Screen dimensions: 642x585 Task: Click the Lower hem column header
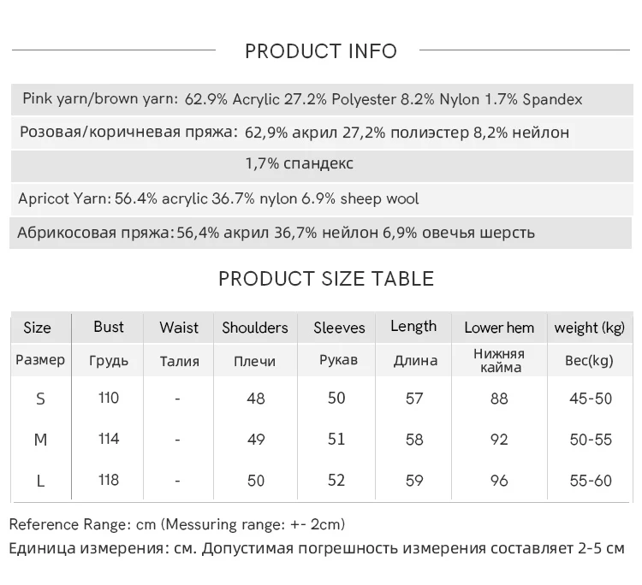[499, 328]
